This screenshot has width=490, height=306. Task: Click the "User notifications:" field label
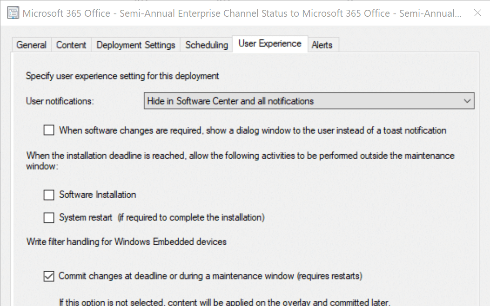(x=60, y=101)
